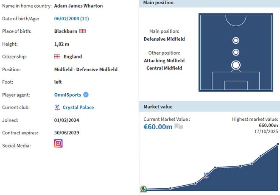Click the discussion bubbles icon beside €60.00m
The height and width of the screenshot is (195, 280).
click(x=179, y=127)
